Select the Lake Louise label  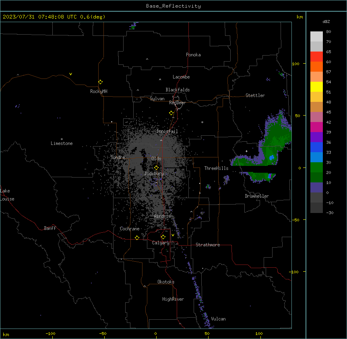click(x=7, y=195)
